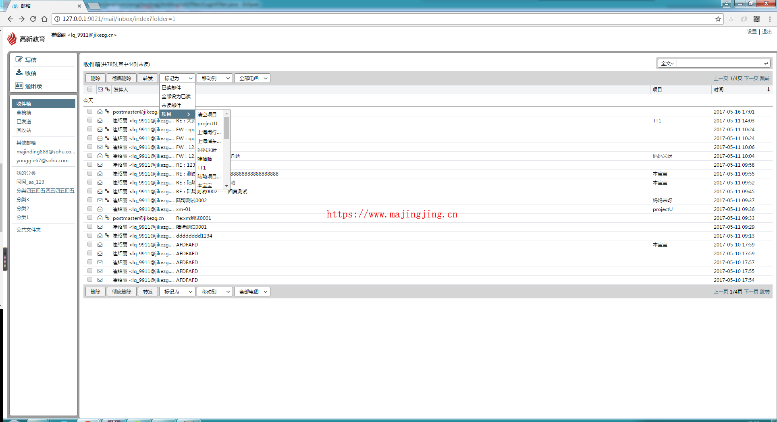Go to top 下一页 link
777x422 pixels.
pos(751,78)
